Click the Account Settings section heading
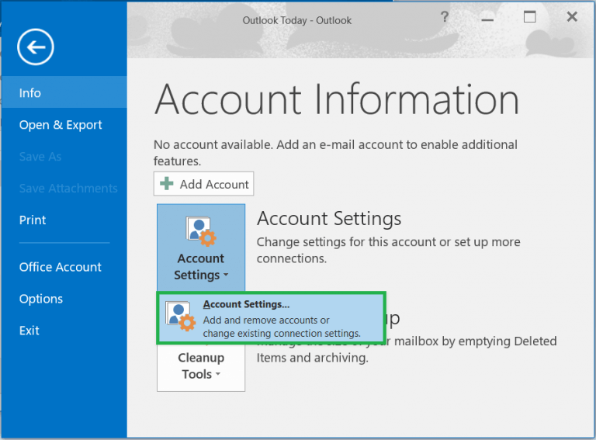Screen dimensions: 596x440 tap(329, 219)
